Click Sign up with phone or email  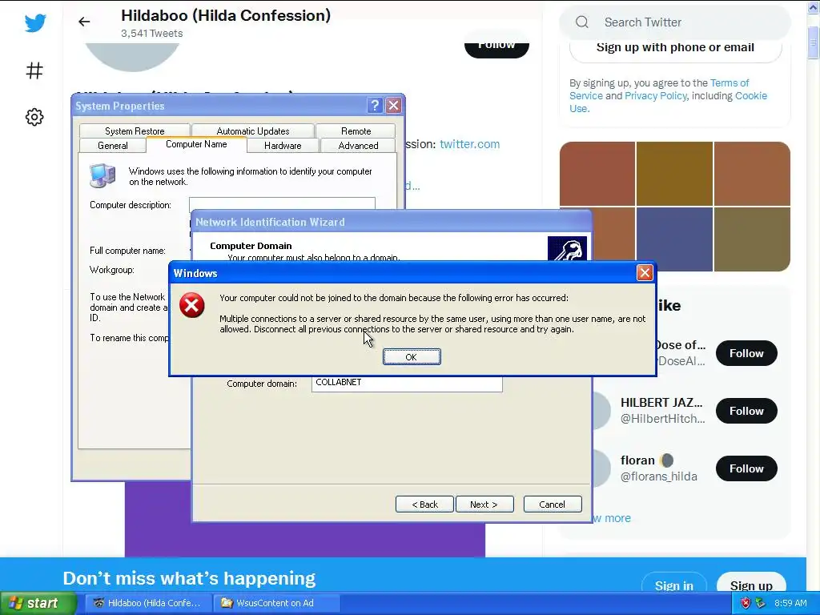point(675,47)
